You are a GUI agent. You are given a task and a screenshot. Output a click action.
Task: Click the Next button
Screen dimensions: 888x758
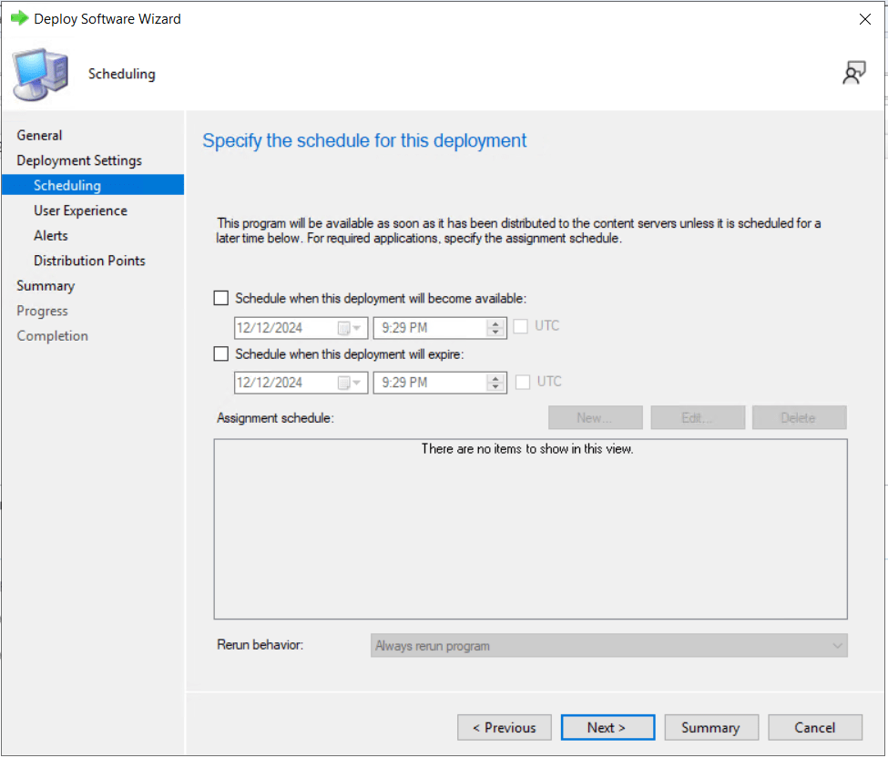[x=607, y=727]
